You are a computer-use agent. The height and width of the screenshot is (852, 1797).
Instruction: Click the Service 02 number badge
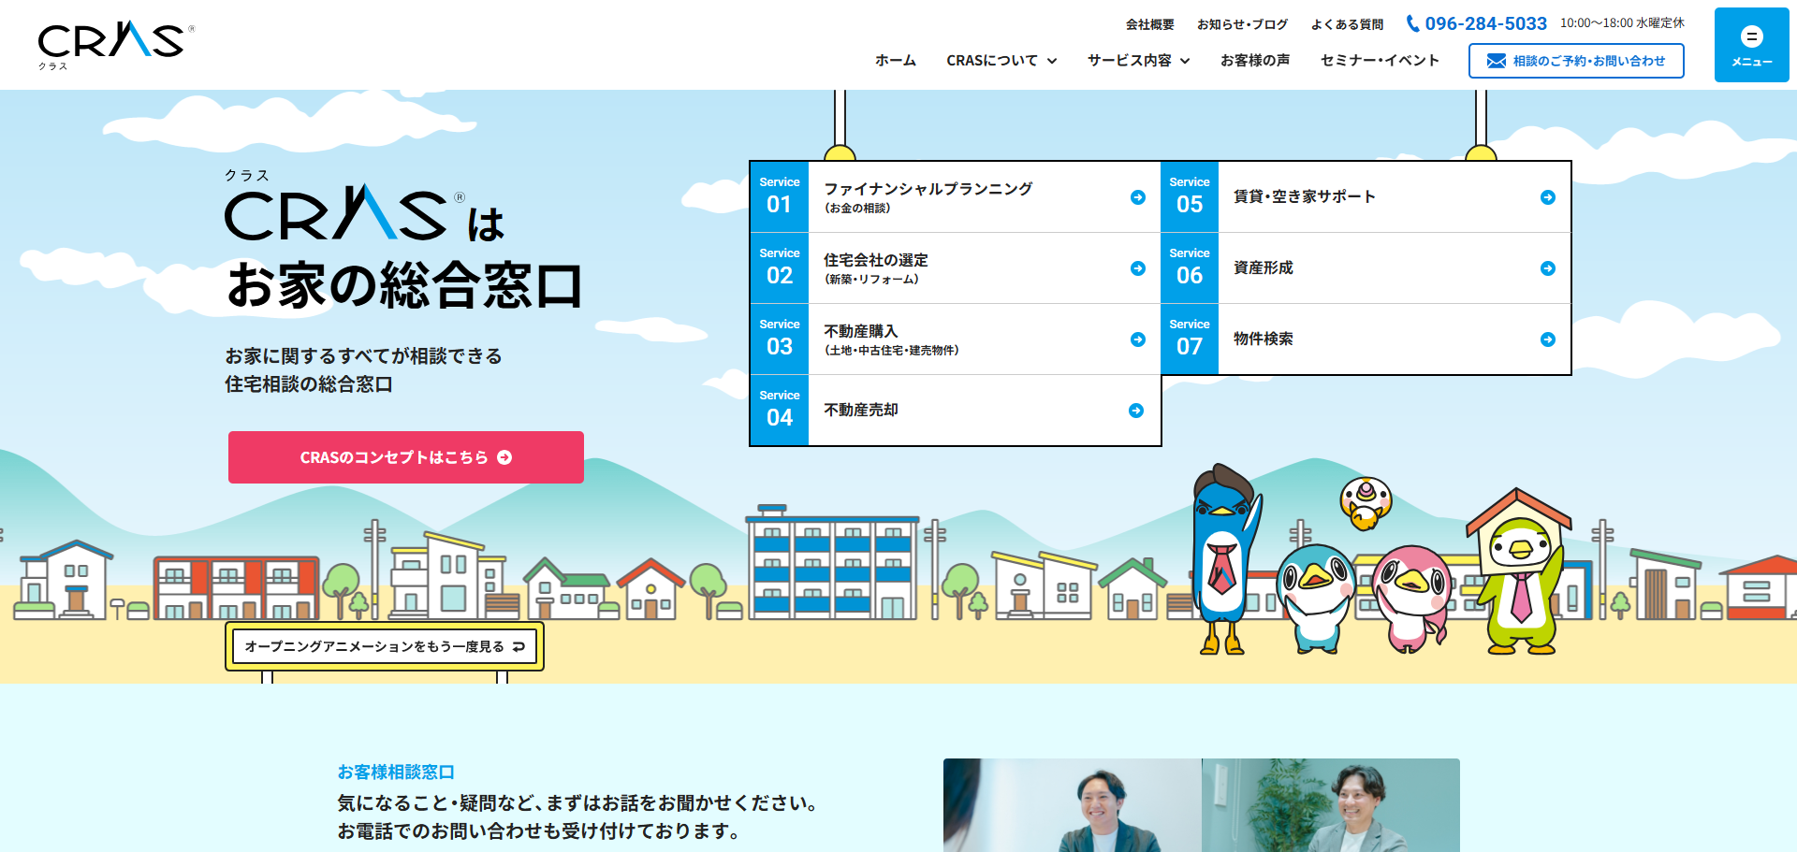click(x=780, y=268)
